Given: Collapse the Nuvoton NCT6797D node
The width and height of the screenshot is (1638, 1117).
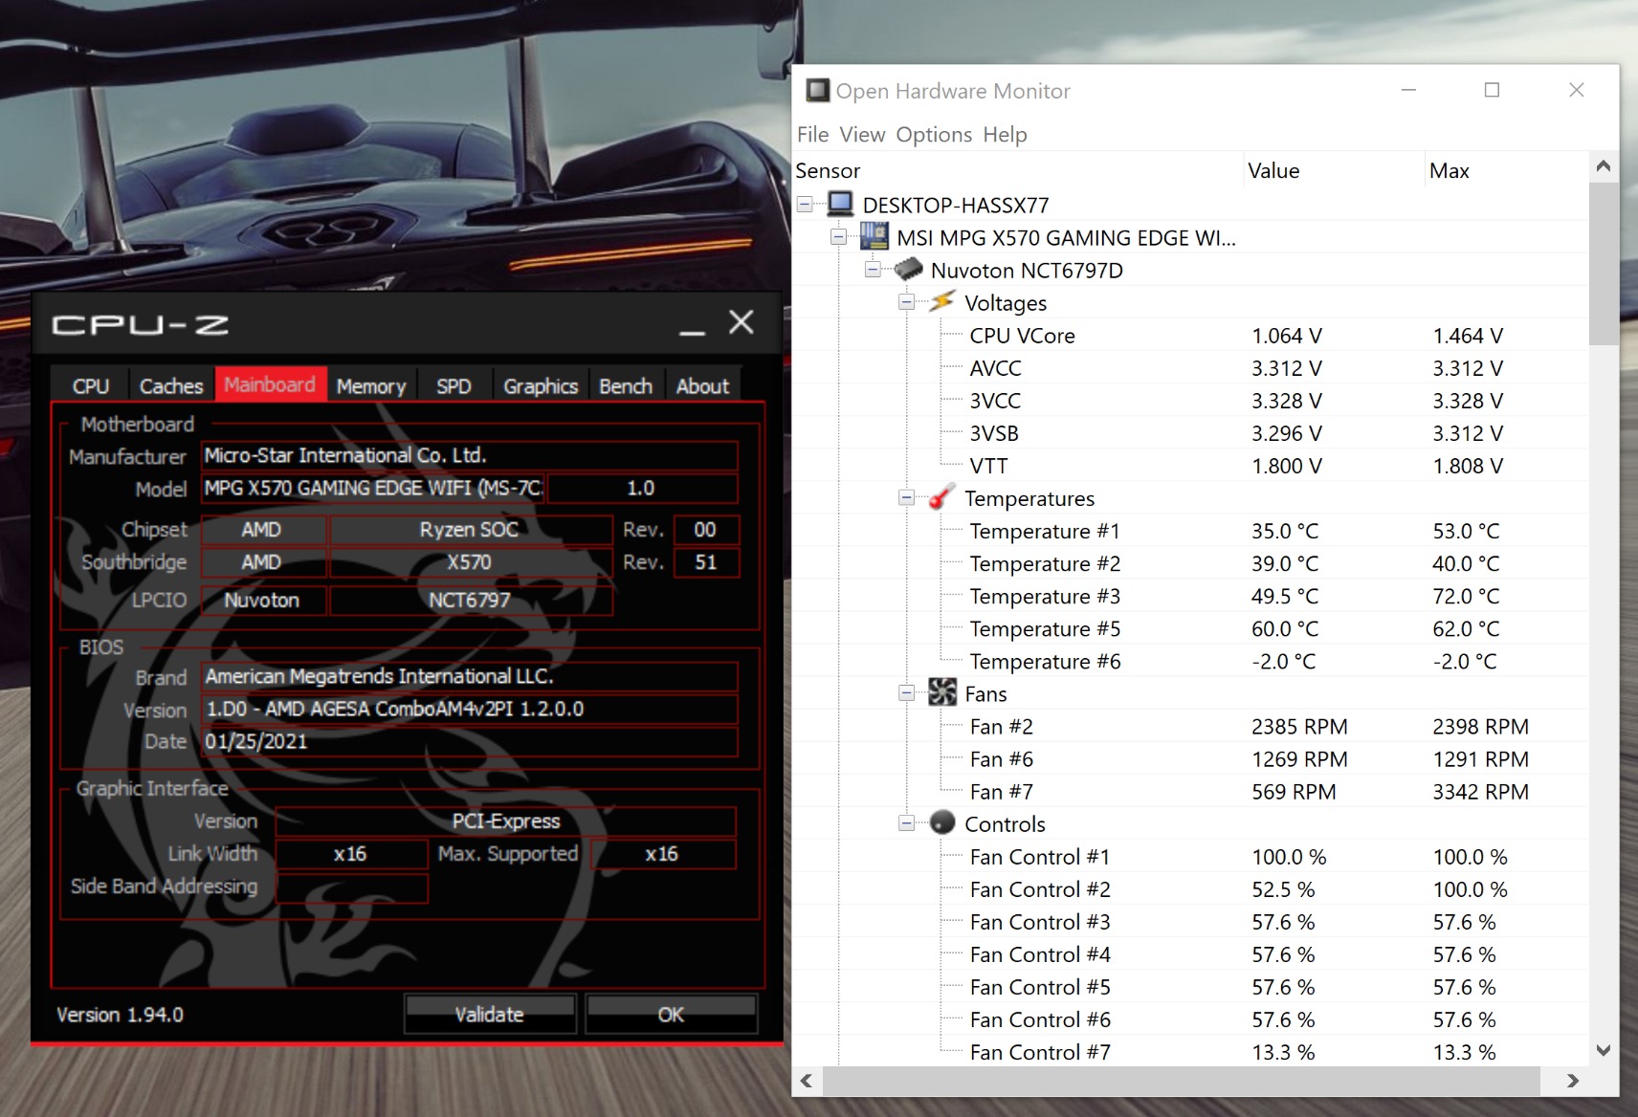Looking at the screenshot, I should coord(873,270).
